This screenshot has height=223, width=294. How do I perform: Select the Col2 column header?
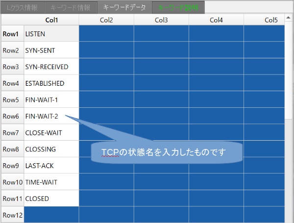tap(106, 20)
